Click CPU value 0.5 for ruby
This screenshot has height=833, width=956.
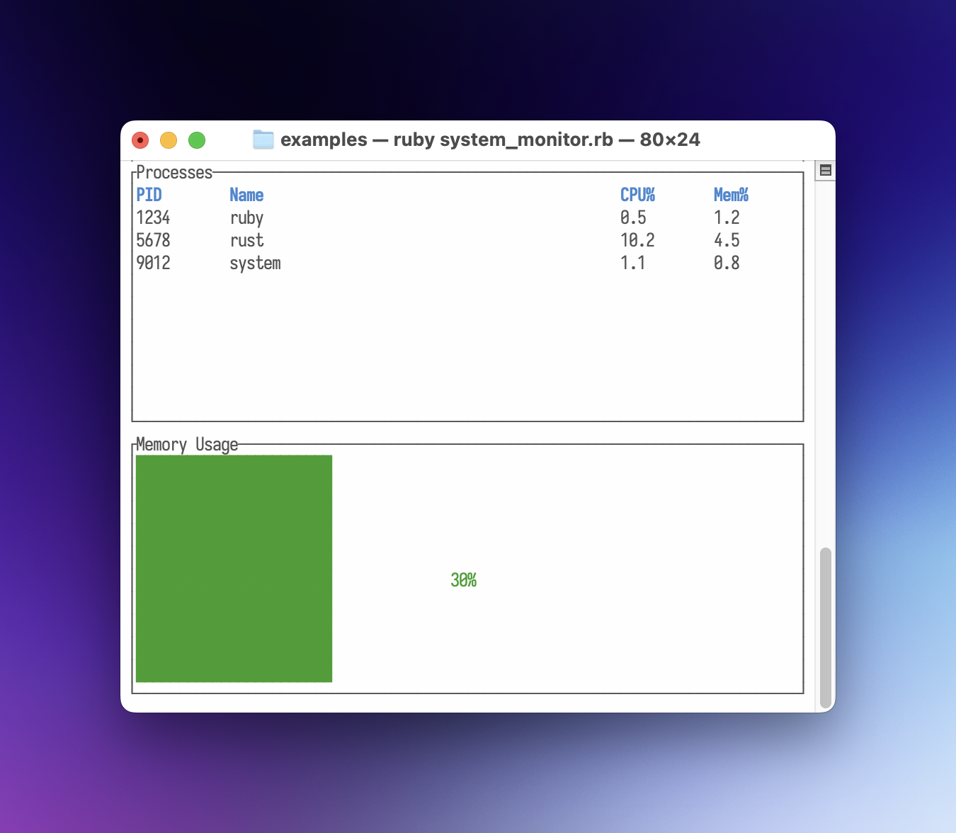[x=633, y=217]
